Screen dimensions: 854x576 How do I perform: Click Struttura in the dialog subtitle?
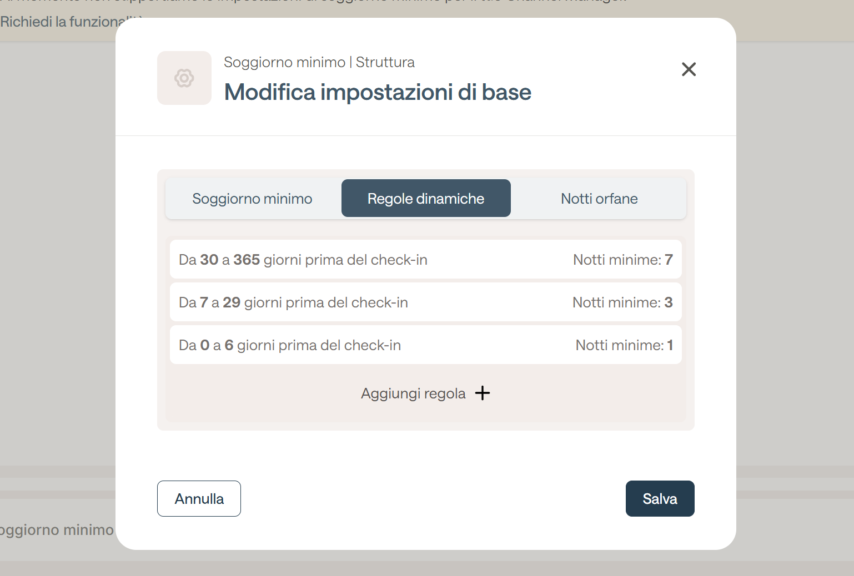[385, 62]
